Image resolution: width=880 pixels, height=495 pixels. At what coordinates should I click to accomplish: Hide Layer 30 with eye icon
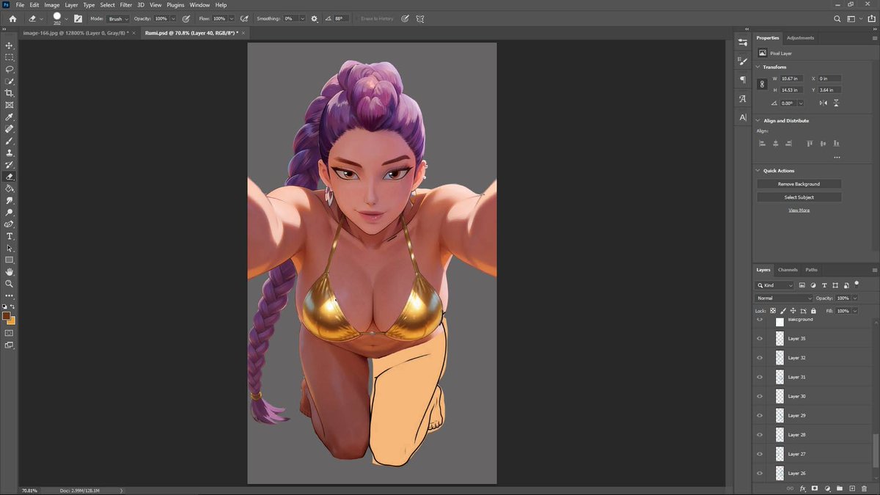[760, 396]
